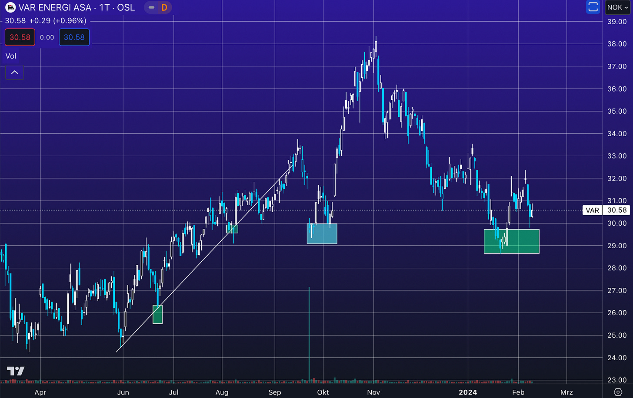Open symbol search via VAR ENERGI ASA title
This screenshot has height=398, width=633.
(55, 7)
